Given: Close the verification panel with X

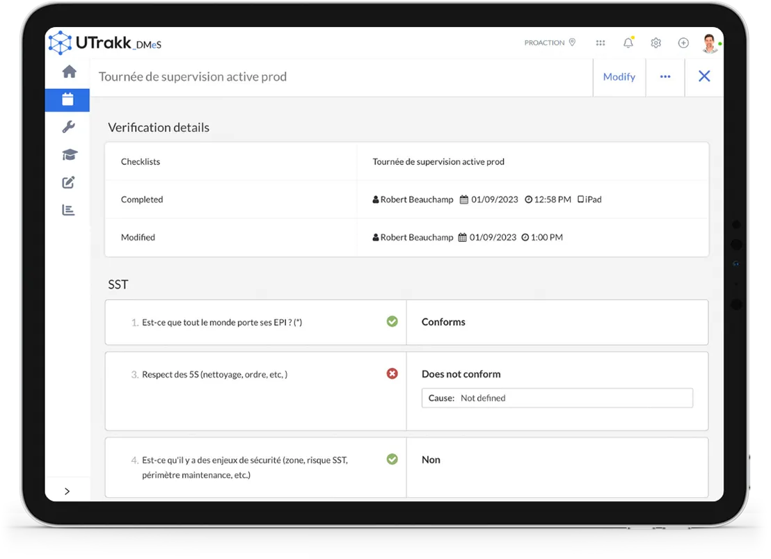Looking at the screenshot, I should tap(704, 76).
